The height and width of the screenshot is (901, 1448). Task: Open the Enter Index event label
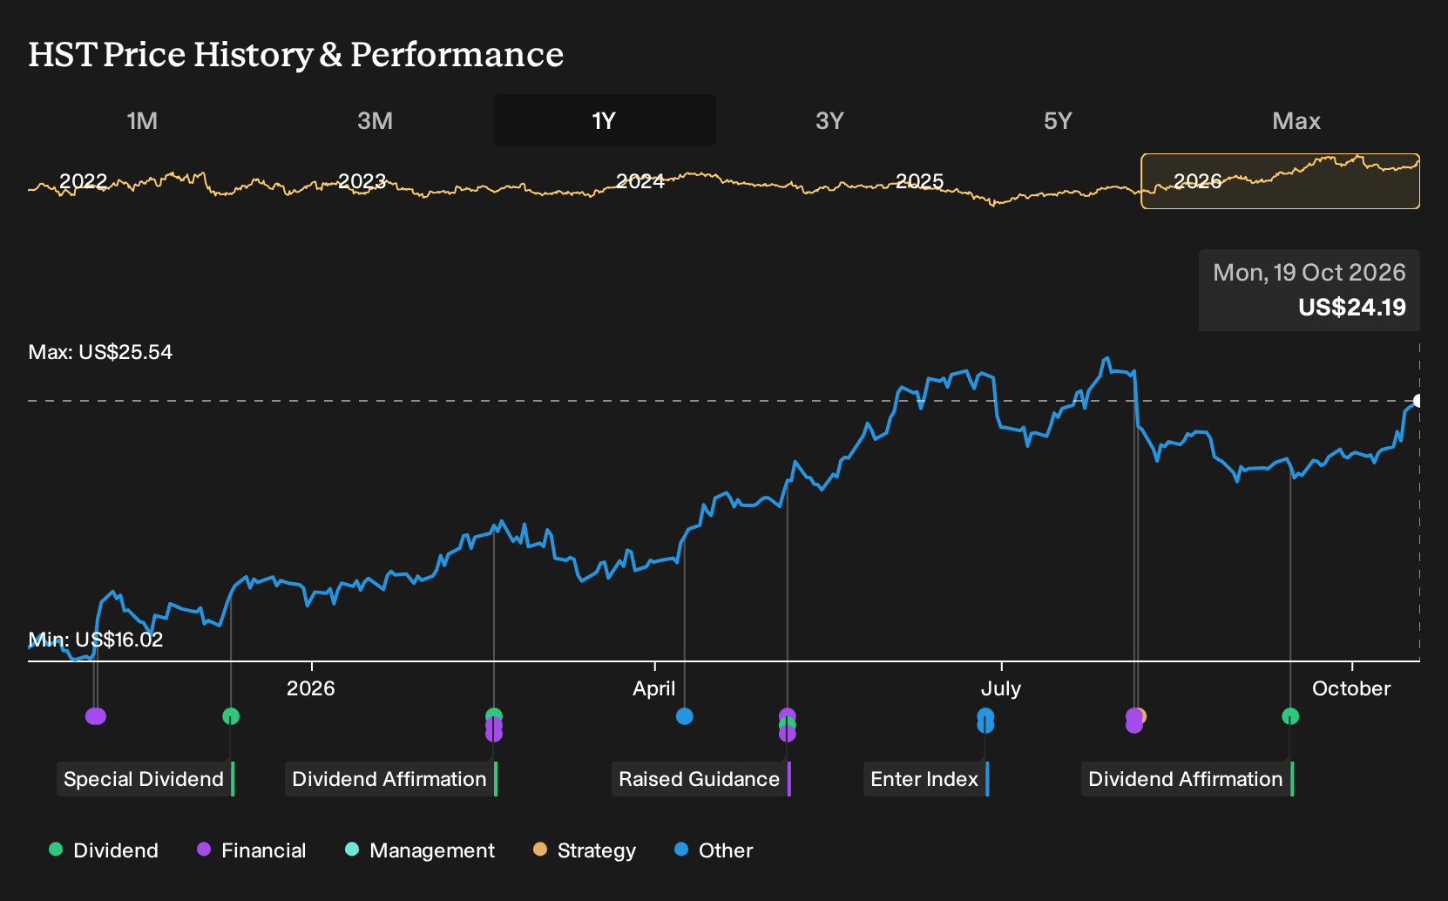point(926,779)
